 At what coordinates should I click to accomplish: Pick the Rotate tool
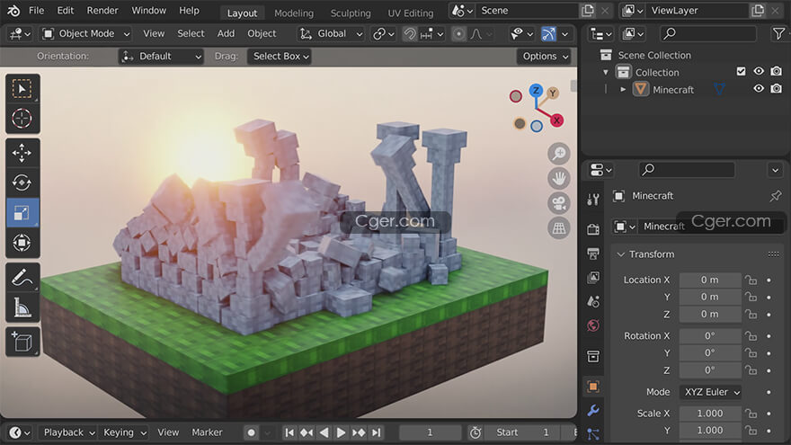click(22, 182)
